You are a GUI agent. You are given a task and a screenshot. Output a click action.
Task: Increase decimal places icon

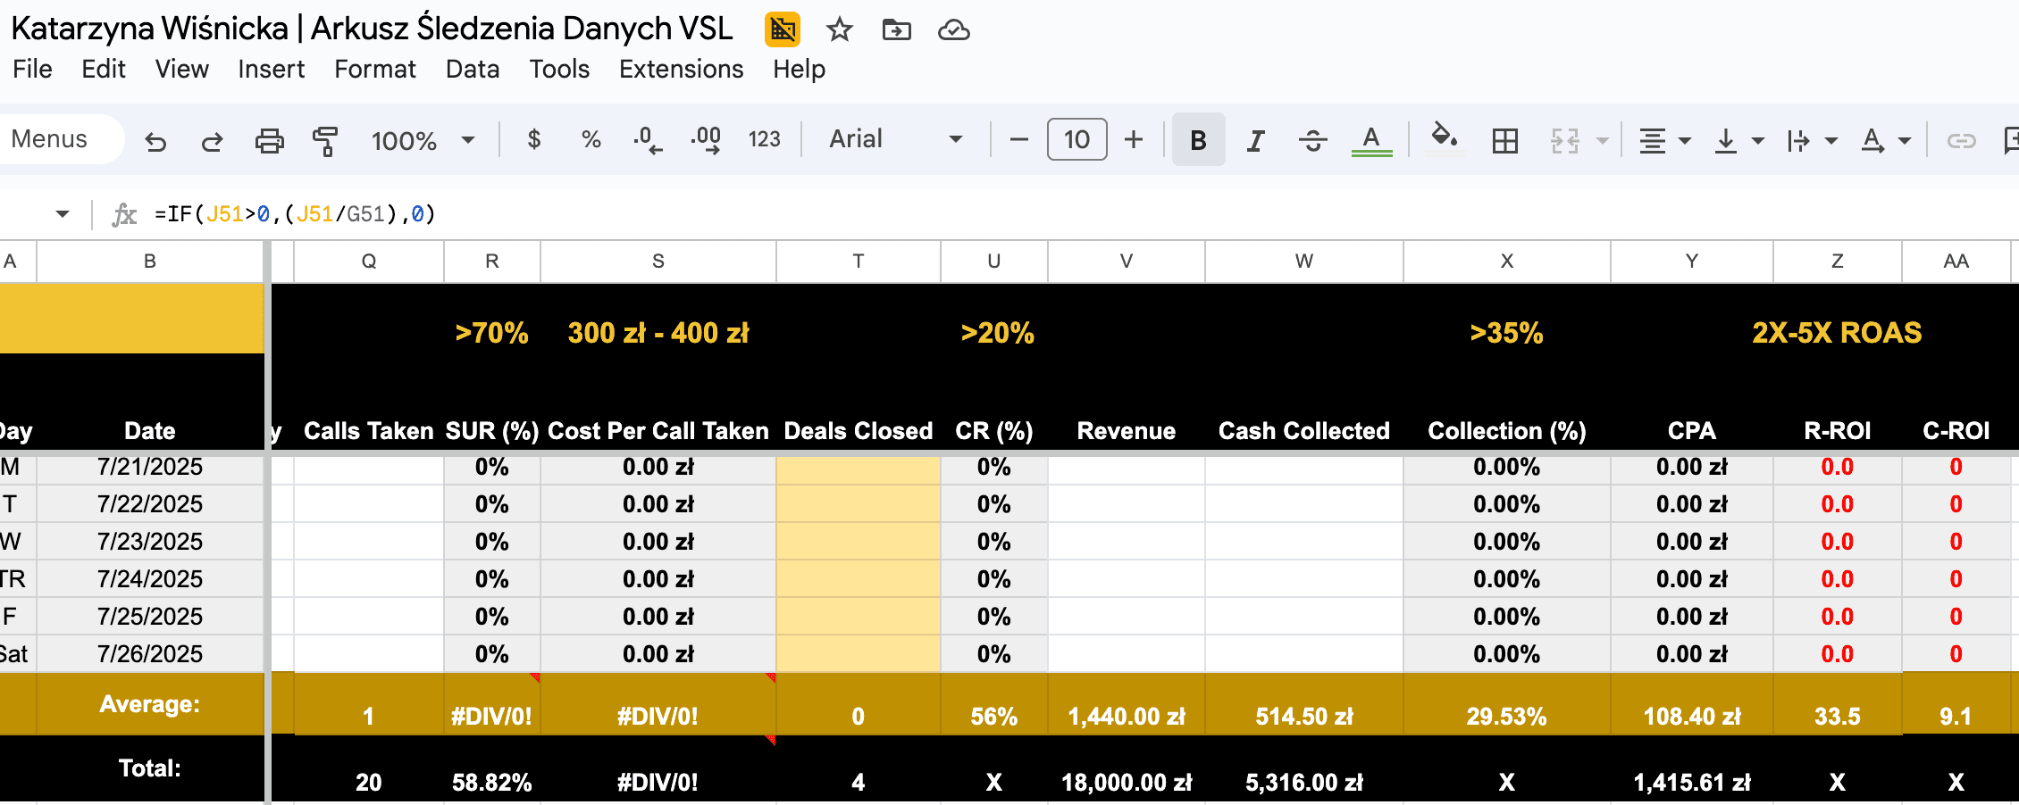[706, 140]
